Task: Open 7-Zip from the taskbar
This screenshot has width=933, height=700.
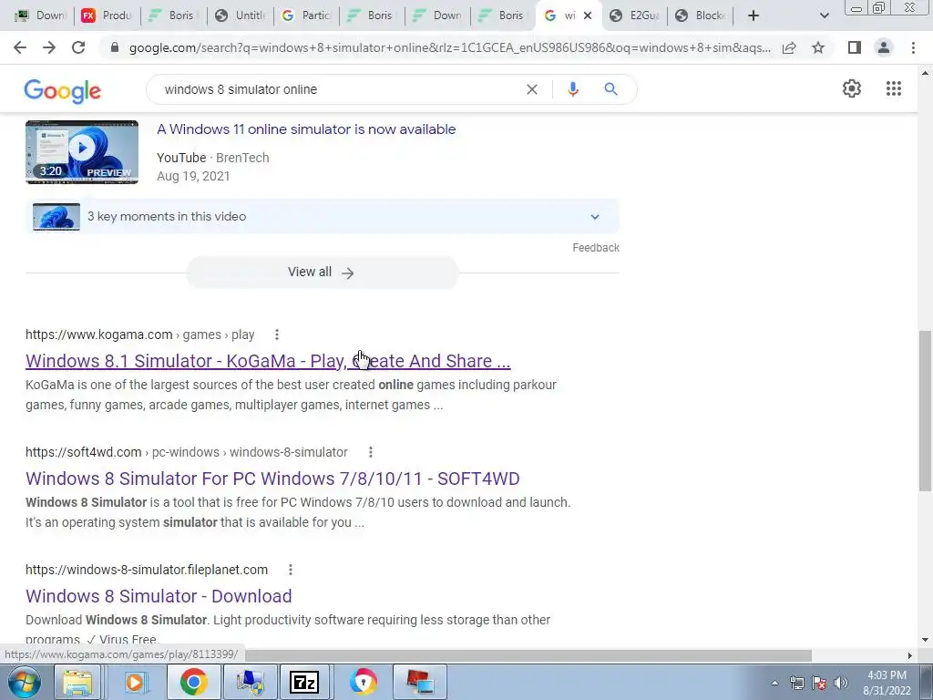Action: tap(304, 682)
